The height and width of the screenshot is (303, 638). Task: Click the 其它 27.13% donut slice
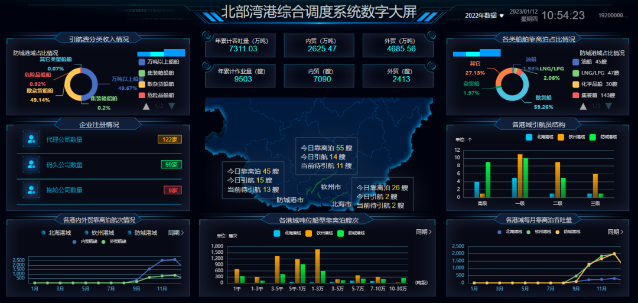click(502, 74)
